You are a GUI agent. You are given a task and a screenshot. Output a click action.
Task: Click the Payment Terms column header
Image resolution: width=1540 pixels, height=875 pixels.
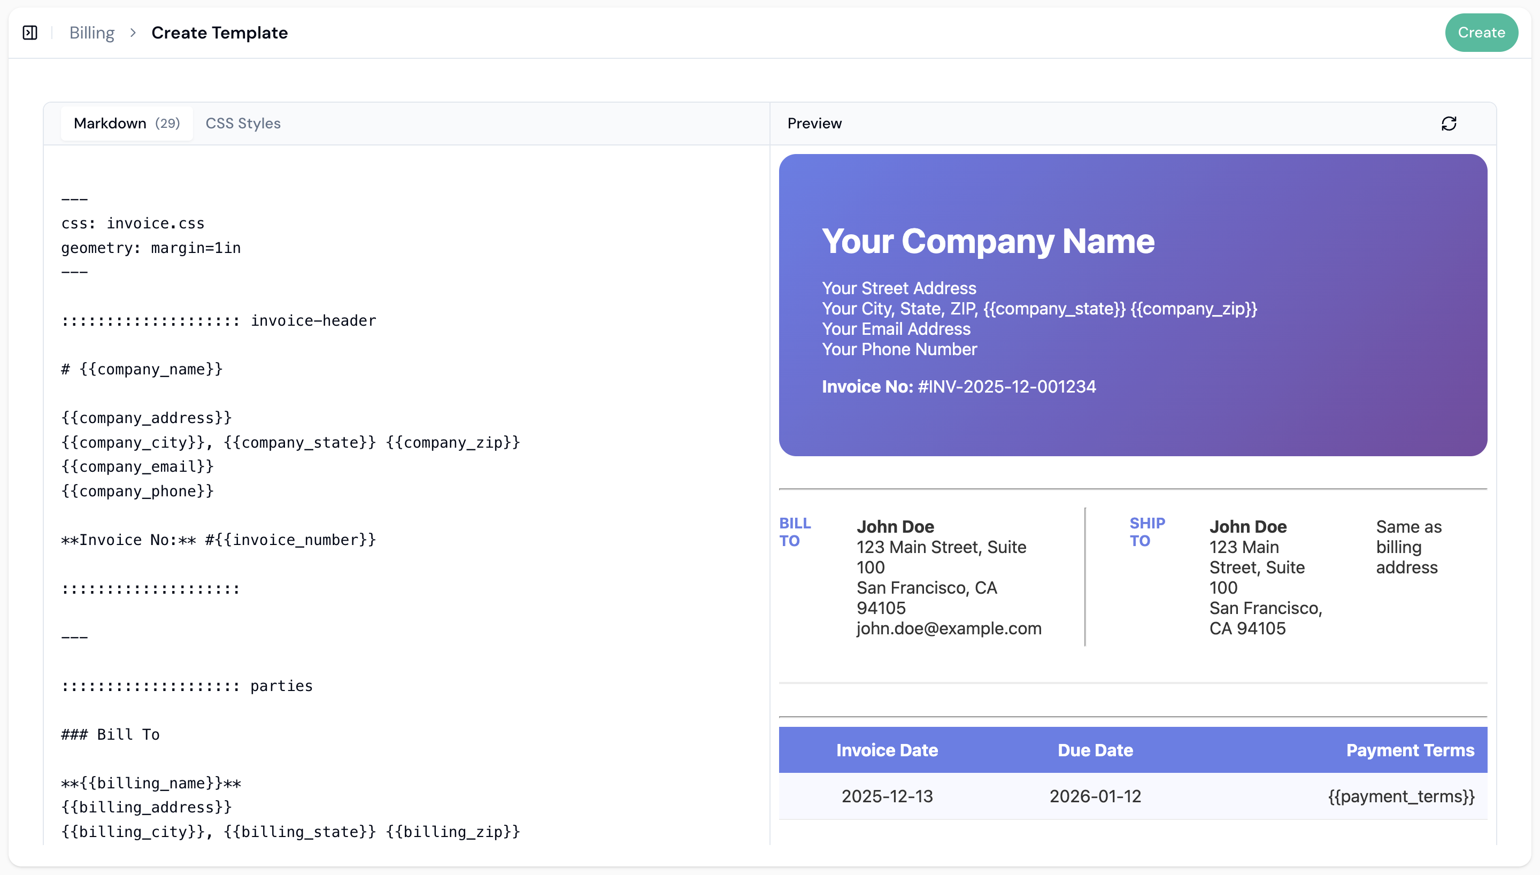(x=1411, y=750)
